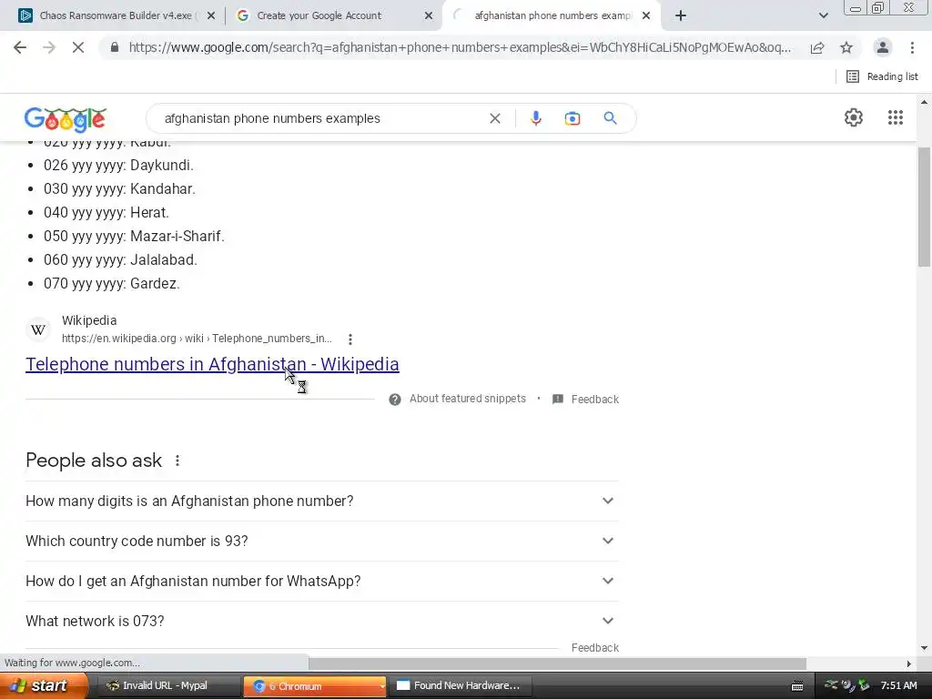
Task: Submit search with the magnifier icon
Action: click(610, 118)
